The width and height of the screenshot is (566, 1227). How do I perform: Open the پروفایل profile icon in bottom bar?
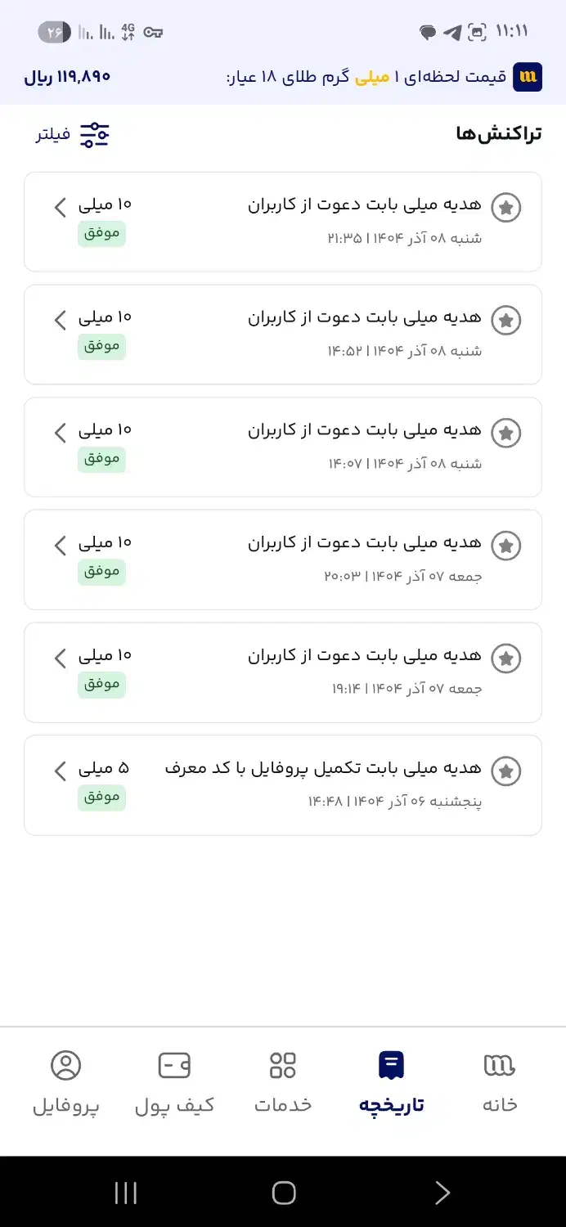coord(65,1066)
